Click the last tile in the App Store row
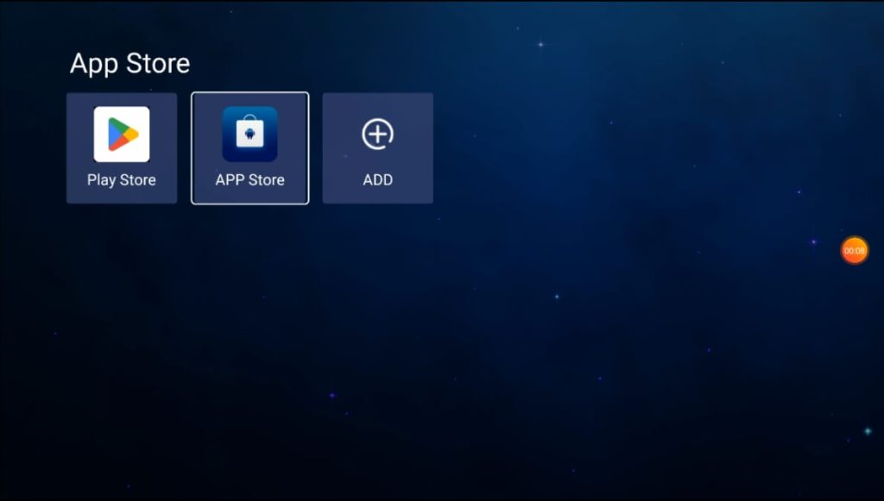This screenshot has height=501, width=884. [377, 148]
